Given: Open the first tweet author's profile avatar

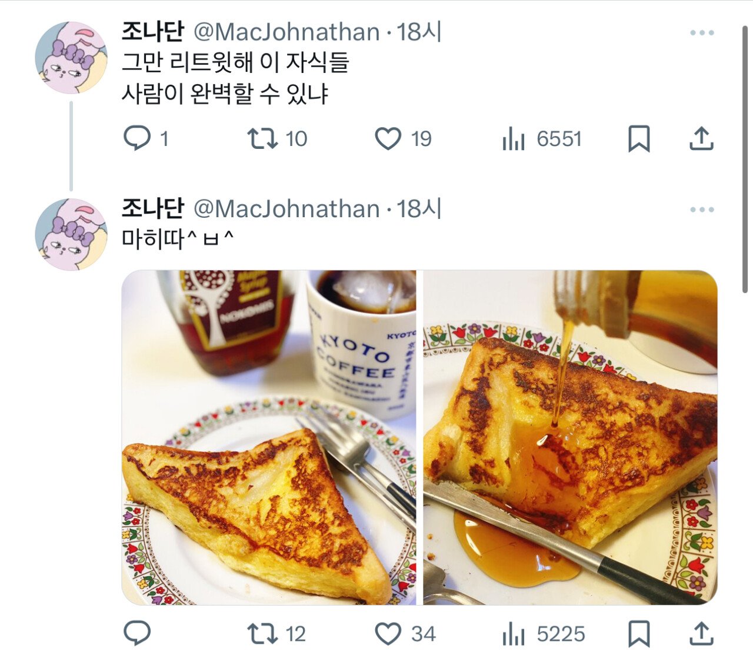Looking at the screenshot, I should pos(71,58).
